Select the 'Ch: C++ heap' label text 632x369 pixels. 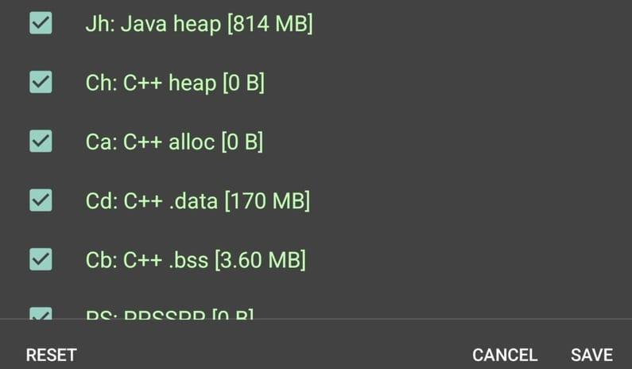pyautogui.click(x=151, y=83)
